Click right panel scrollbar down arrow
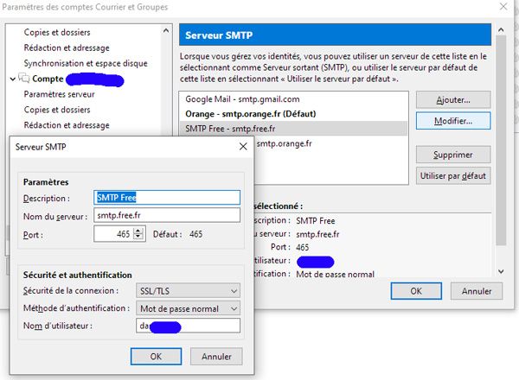Viewport: 519px width, 380px height. 501,272
